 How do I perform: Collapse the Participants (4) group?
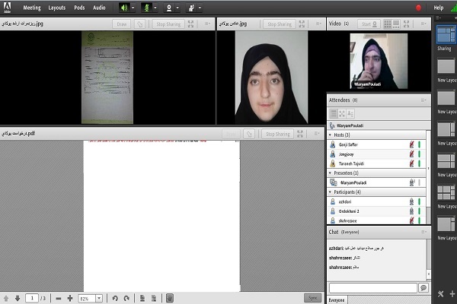tap(331, 192)
